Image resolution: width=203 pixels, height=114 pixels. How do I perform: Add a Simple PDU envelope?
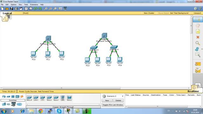198,64
